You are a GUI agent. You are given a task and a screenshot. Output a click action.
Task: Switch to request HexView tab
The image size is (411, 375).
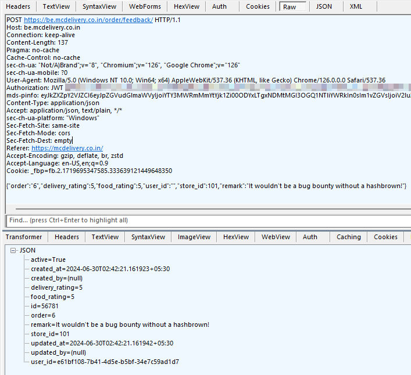187,6
